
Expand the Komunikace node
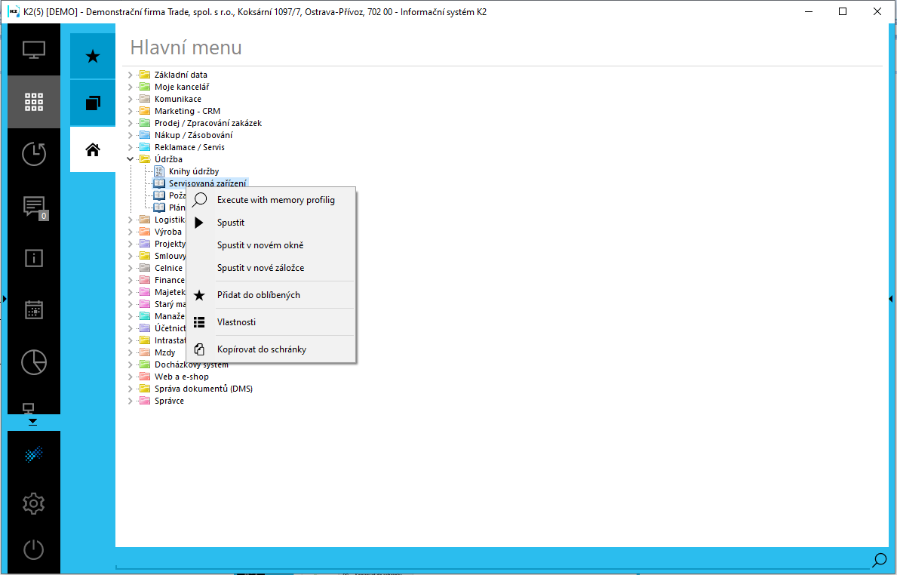coord(131,99)
